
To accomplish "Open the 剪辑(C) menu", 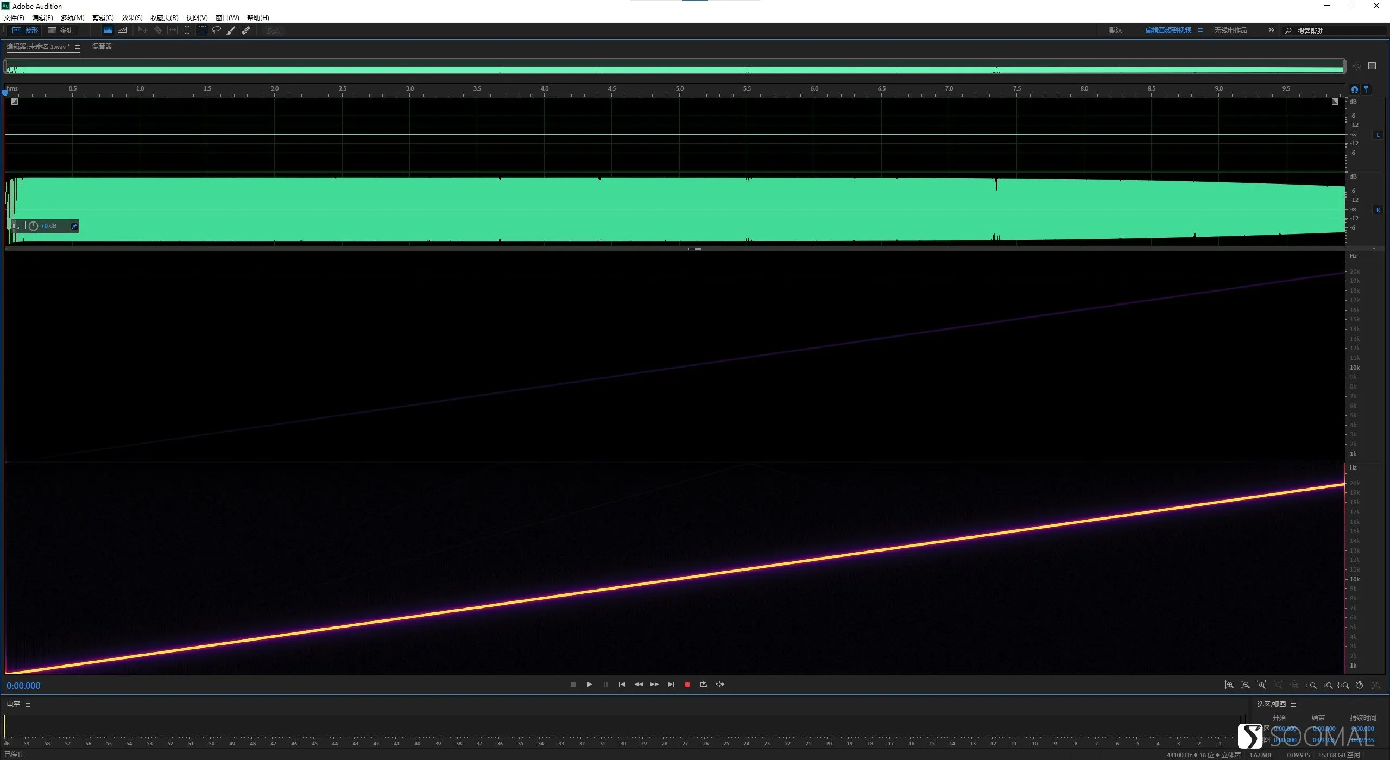I will click(x=103, y=18).
